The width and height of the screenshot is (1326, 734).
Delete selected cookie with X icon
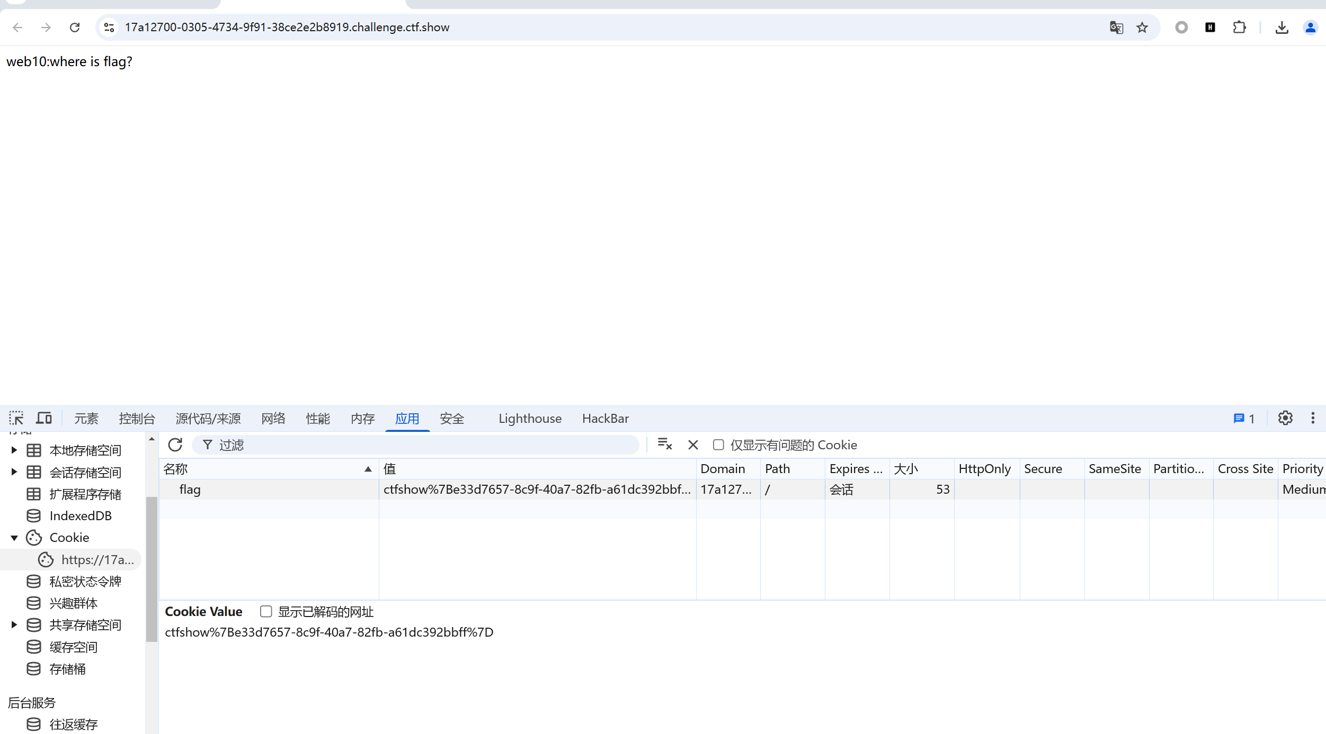[x=693, y=445]
